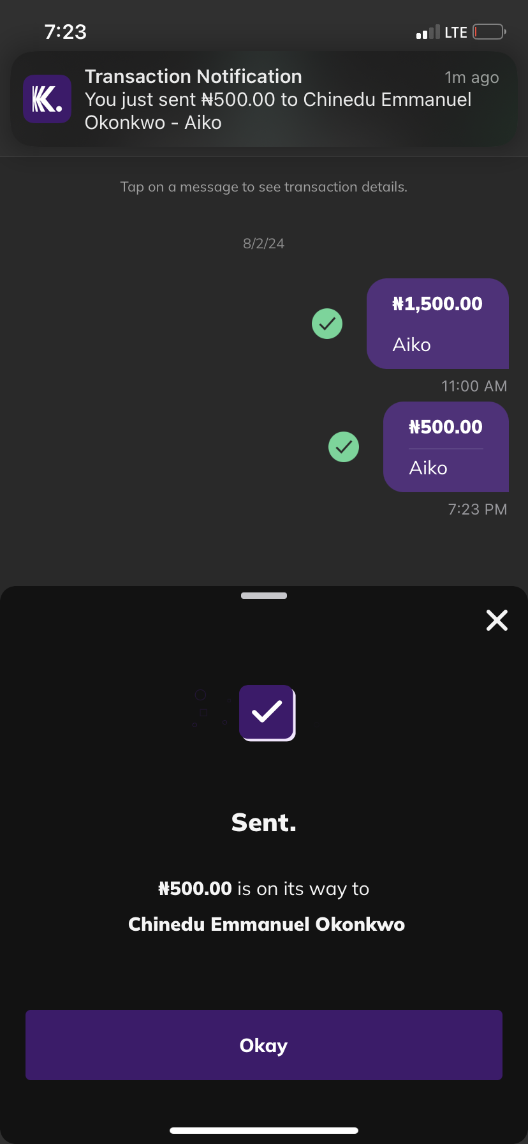528x1144 pixels.
Task: Open the Transaction Notification banner title
Action: [193, 77]
